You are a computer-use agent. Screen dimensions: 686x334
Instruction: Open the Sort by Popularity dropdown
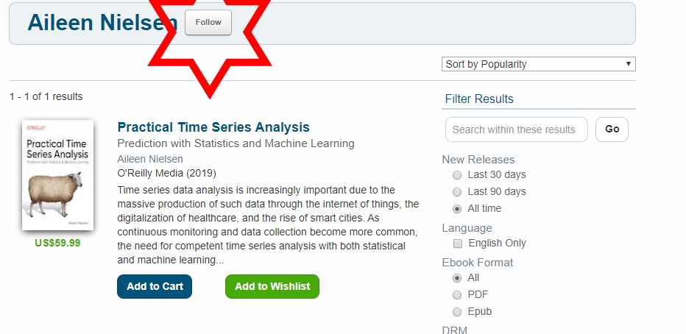click(x=538, y=64)
